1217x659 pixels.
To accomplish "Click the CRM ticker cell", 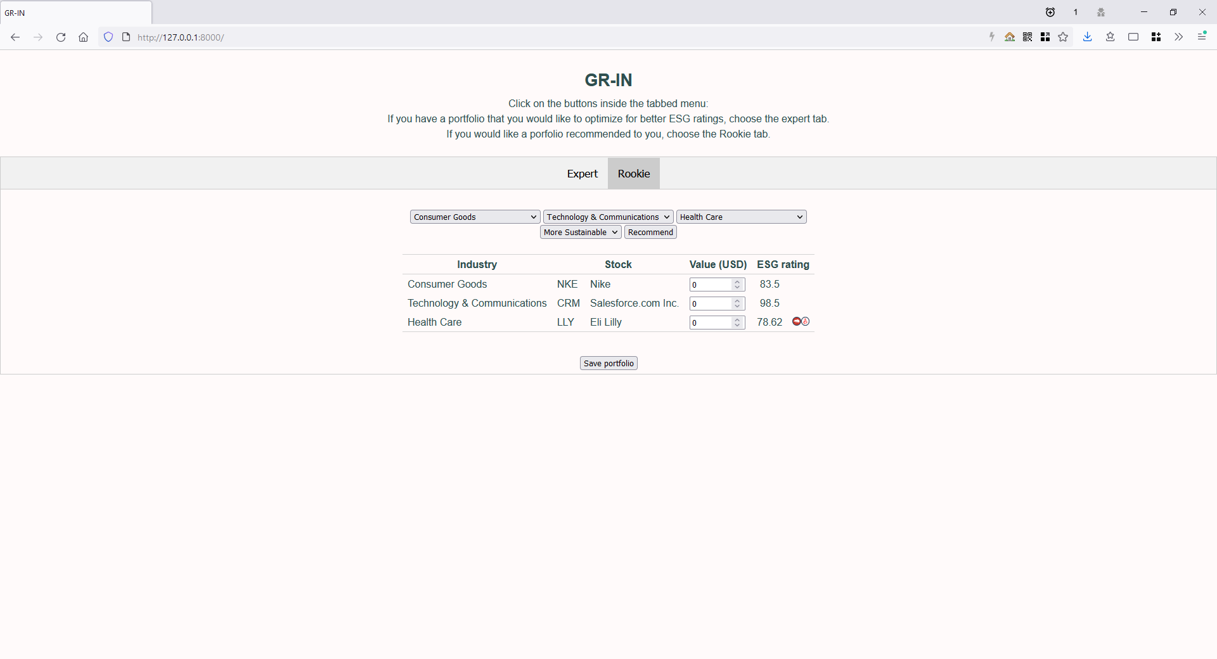I will pyautogui.click(x=569, y=303).
